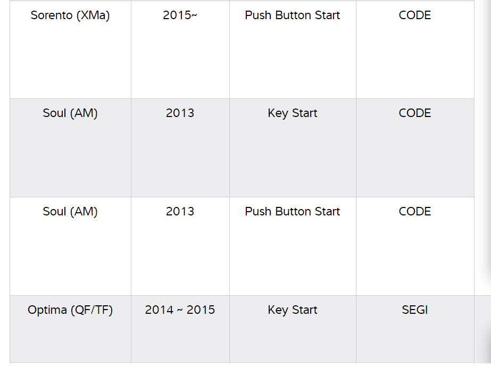Select the SEGI cell
This screenshot has height=367, width=491.
415,310
